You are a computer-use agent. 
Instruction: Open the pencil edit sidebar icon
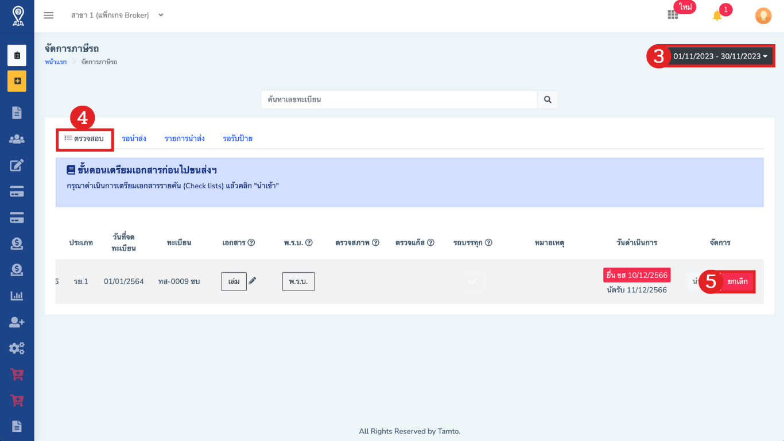coord(17,165)
